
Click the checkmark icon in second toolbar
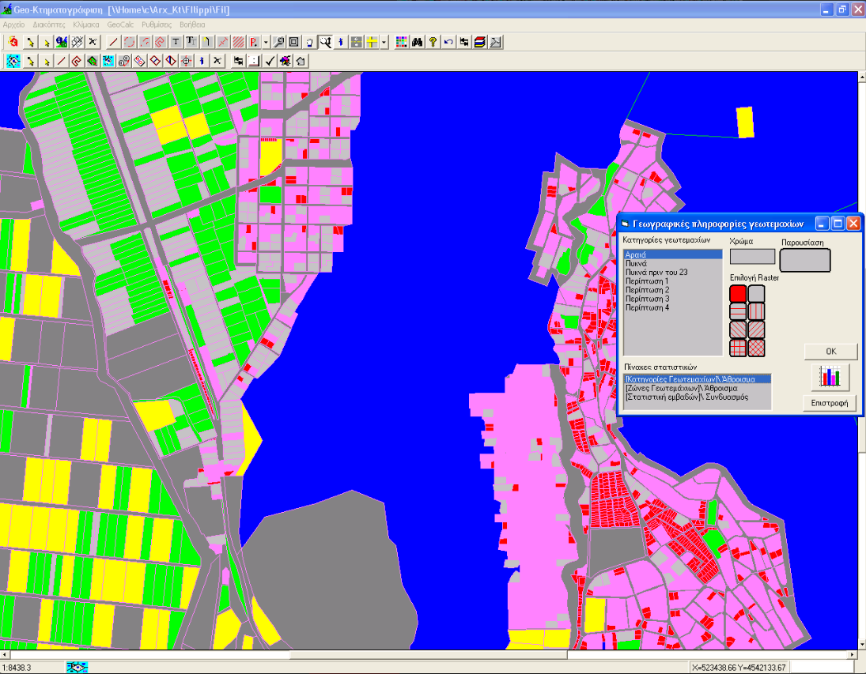pos(270,61)
